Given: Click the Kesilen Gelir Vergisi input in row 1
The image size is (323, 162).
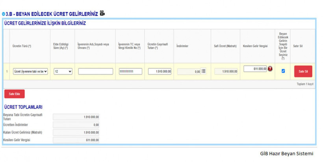Looking at the screenshot, I should pyautogui.click(x=255, y=69).
